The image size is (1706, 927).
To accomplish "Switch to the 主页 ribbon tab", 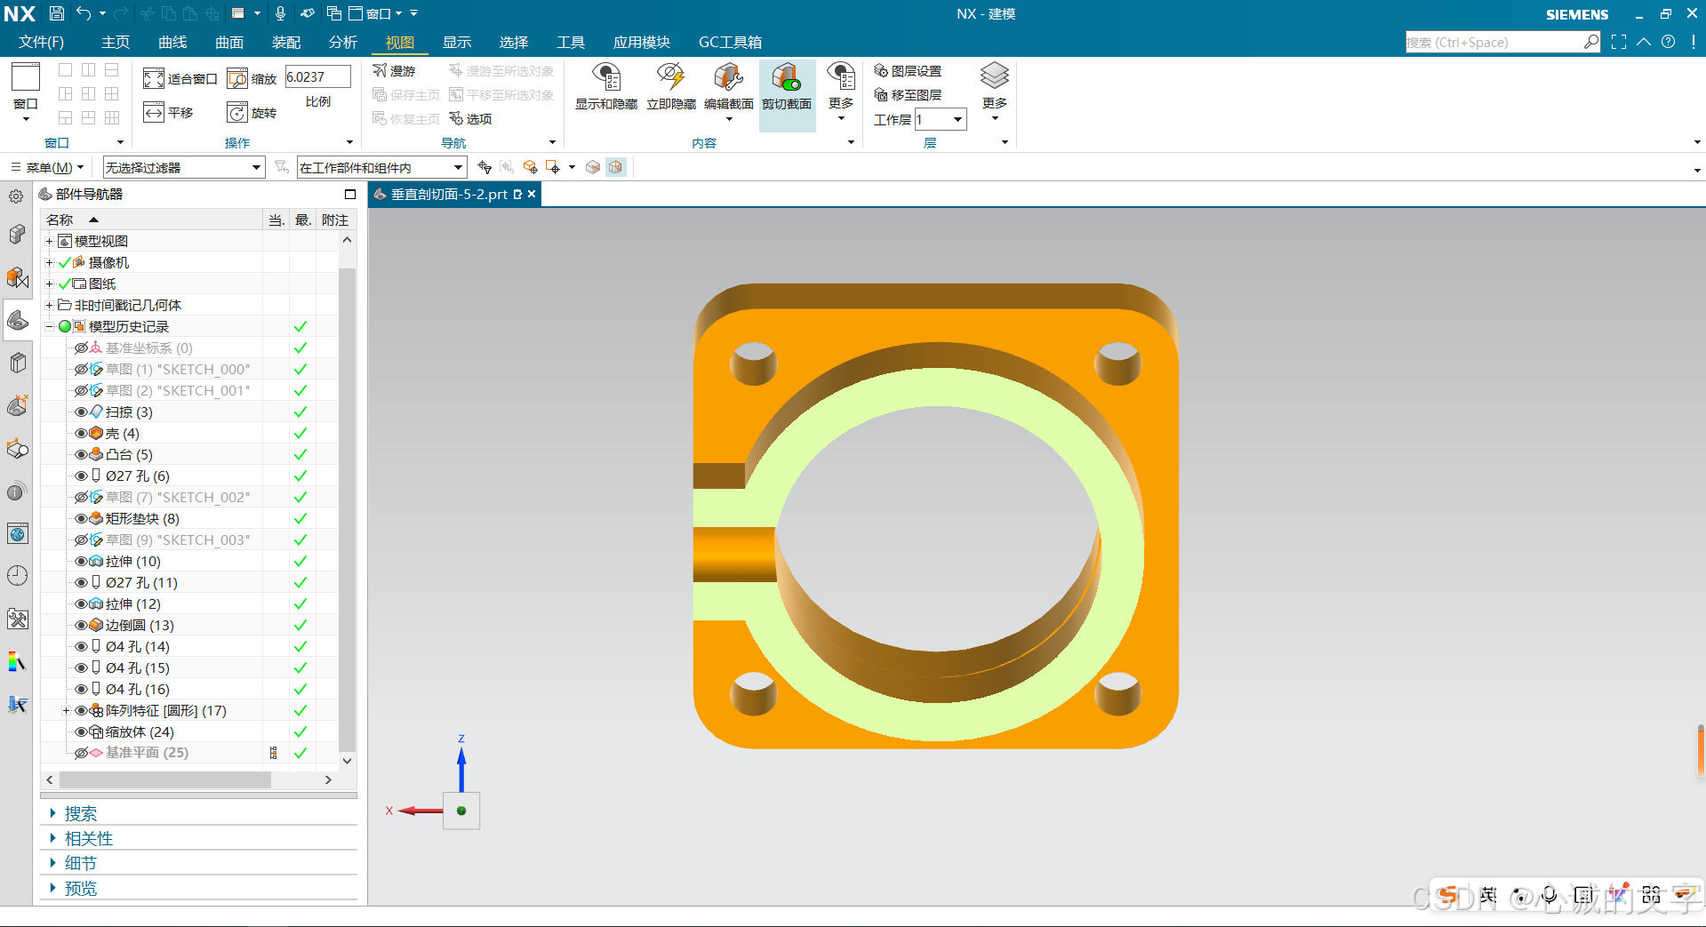I will click(x=116, y=42).
